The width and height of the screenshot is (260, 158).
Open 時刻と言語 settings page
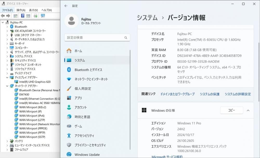point(97,117)
